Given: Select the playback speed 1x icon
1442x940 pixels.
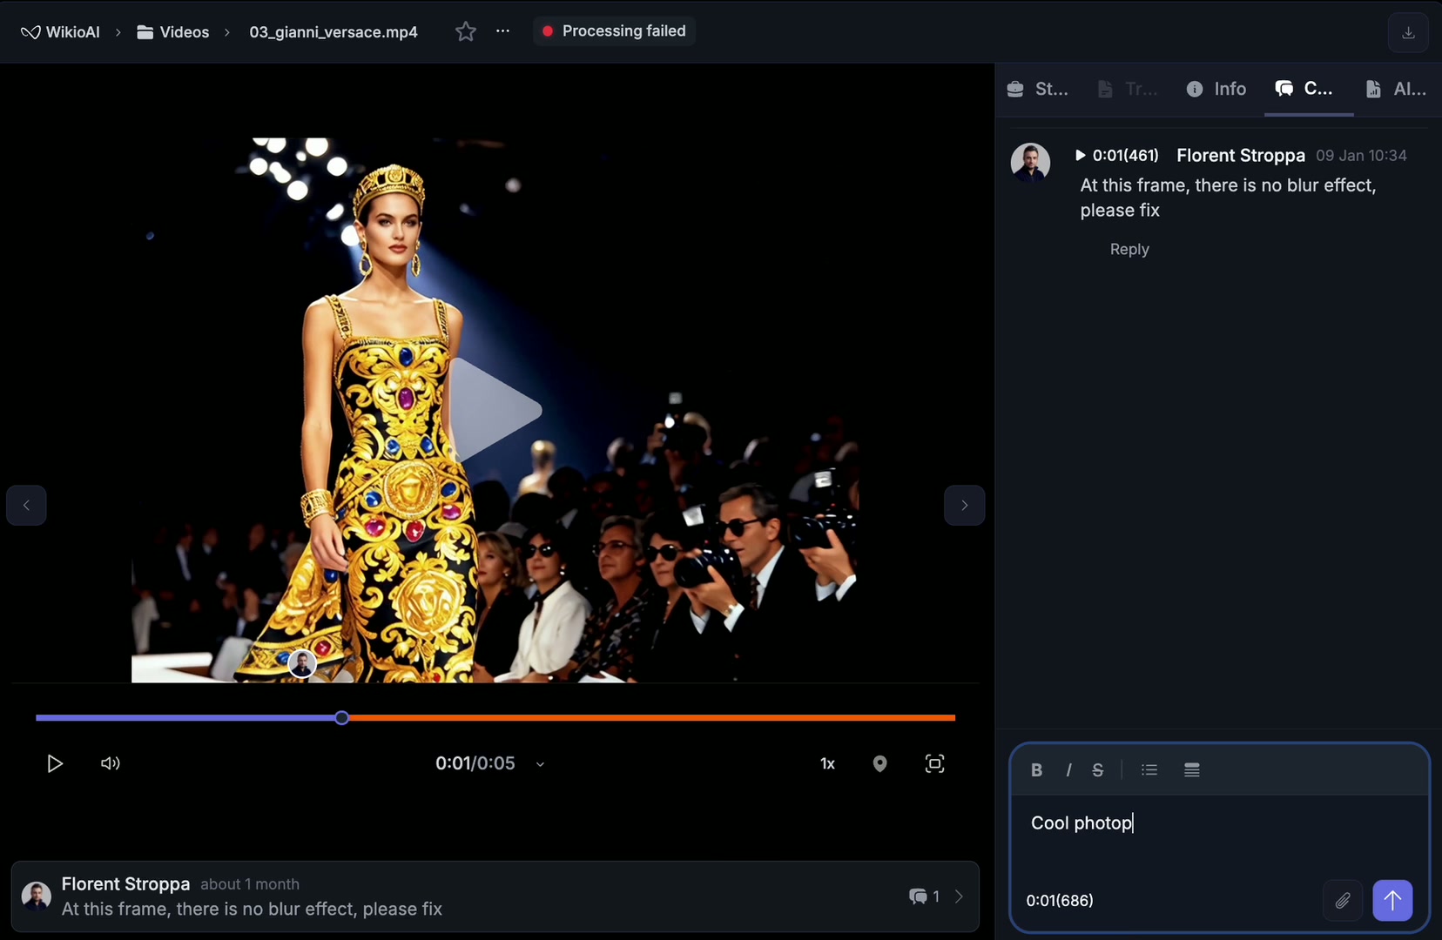Looking at the screenshot, I should (x=826, y=763).
